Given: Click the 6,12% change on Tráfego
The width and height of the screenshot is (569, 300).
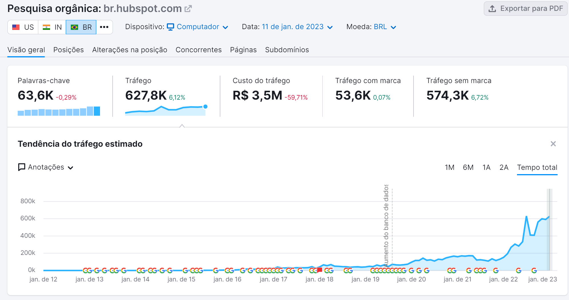Looking at the screenshot, I should [177, 98].
